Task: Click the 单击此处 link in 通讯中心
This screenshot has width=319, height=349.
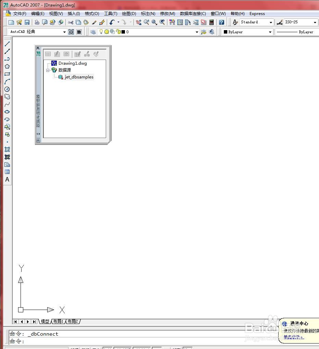Action: tap(293, 337)
